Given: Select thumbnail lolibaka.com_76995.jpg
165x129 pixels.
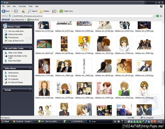Looking at the screenshot, I should (x=144, y=44).
